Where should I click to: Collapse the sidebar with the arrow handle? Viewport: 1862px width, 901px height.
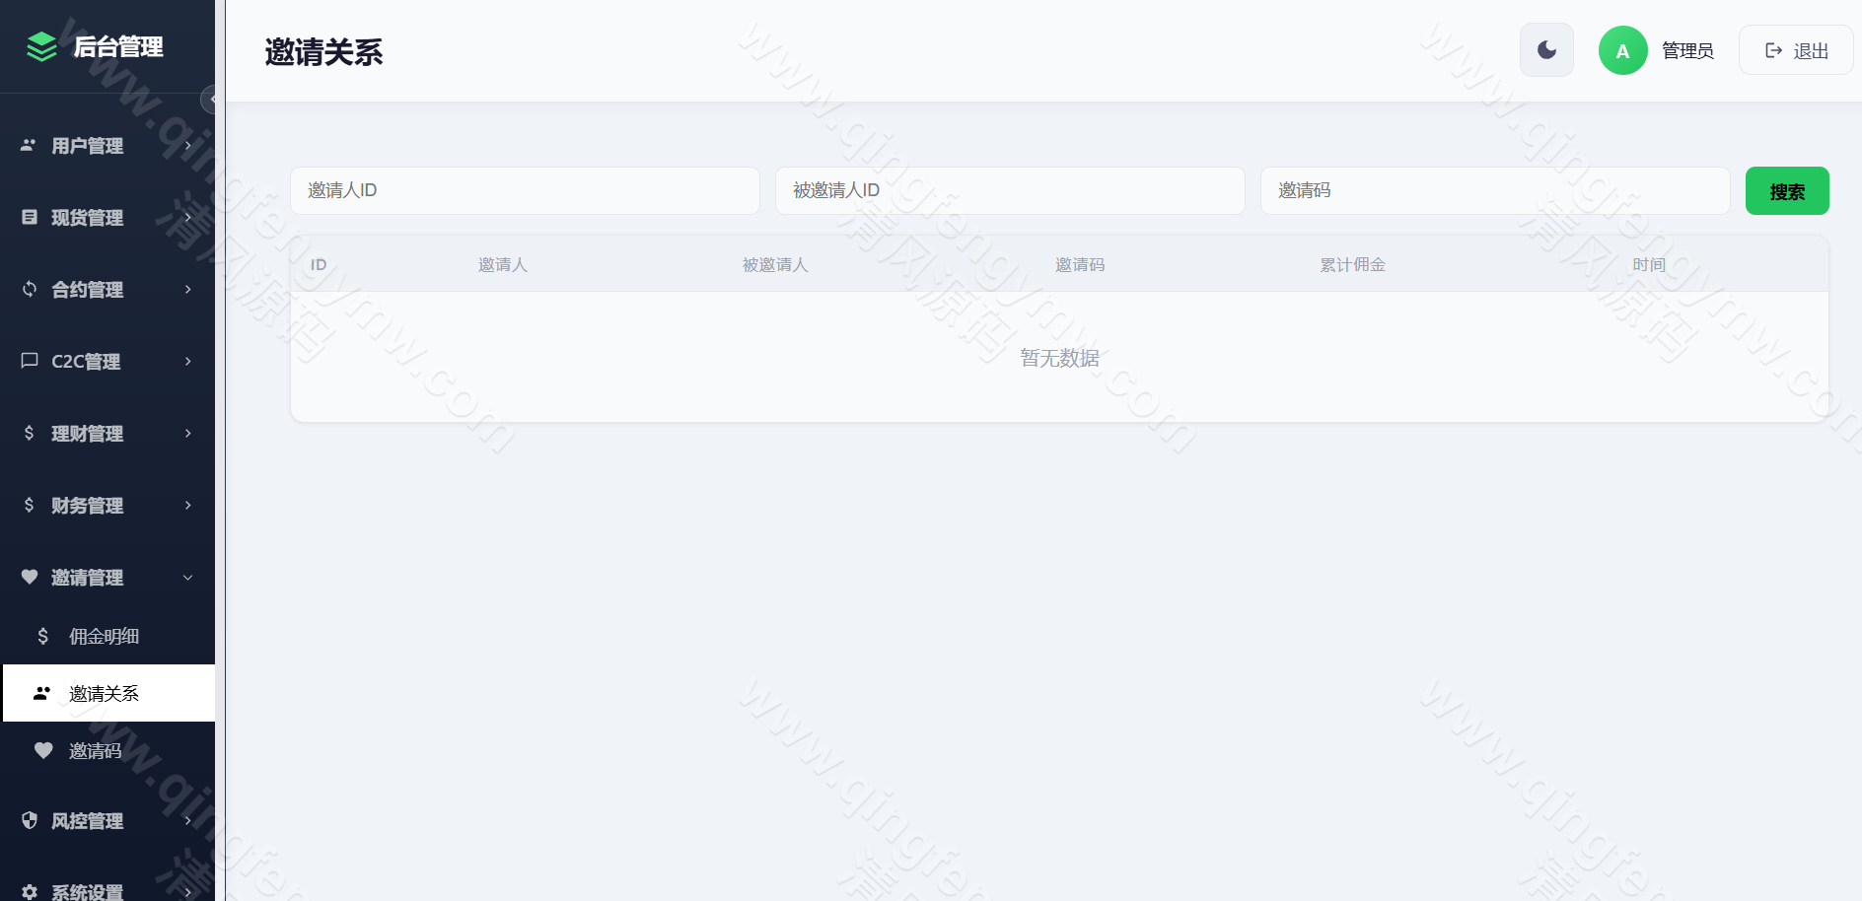209,100
